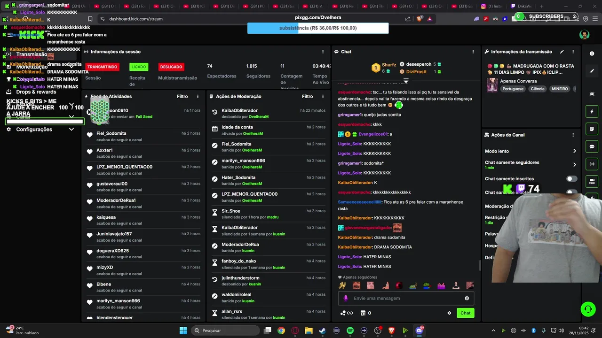
Task: Open Drops & rewards in sidebar
Action: 36,92
